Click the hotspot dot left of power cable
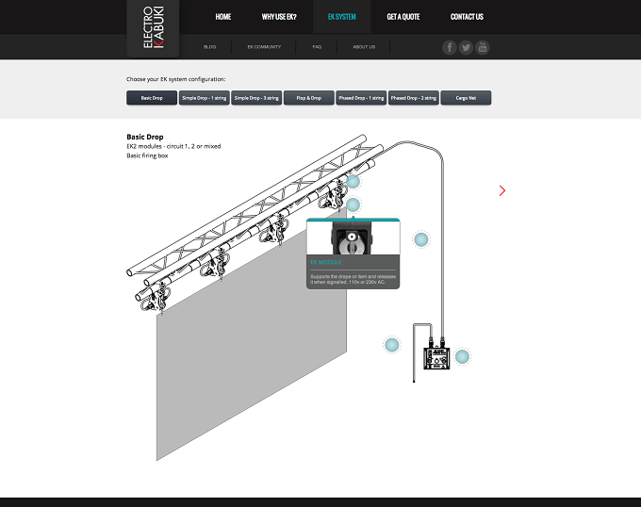The width and height of the screenshot is (641, 507). click(x=391, y=345)
